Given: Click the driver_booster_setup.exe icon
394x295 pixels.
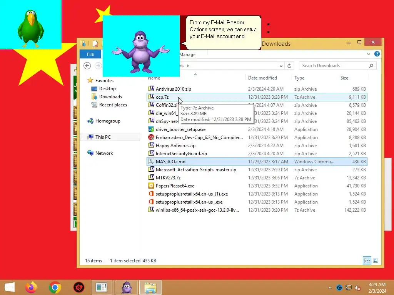Looking at the screenshot, I should 151,129.
